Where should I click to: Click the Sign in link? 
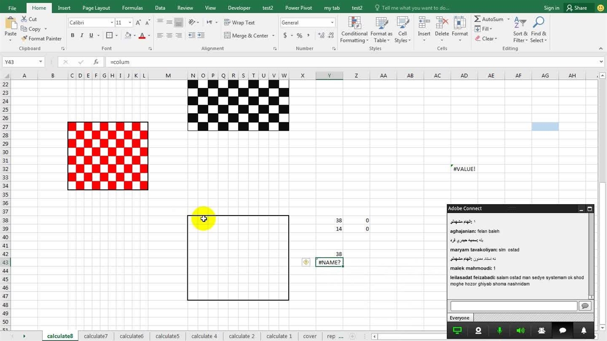[551, 8]
